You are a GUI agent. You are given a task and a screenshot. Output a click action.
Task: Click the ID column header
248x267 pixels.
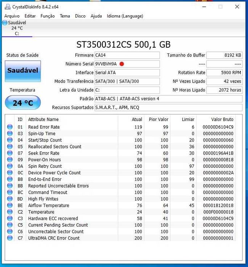coord(20,119)
